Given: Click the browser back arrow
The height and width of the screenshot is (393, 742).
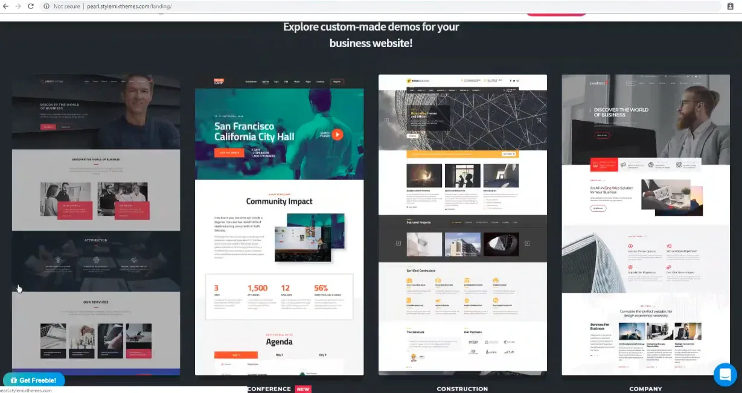Looking at the screenshot, I should pos(5,6).
